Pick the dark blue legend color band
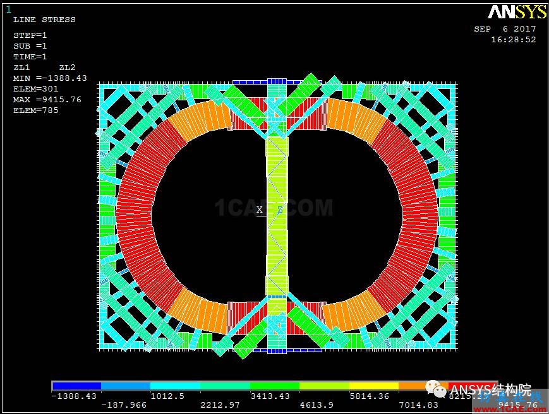This screenshot has height=414, width=549. click(77, 386)
